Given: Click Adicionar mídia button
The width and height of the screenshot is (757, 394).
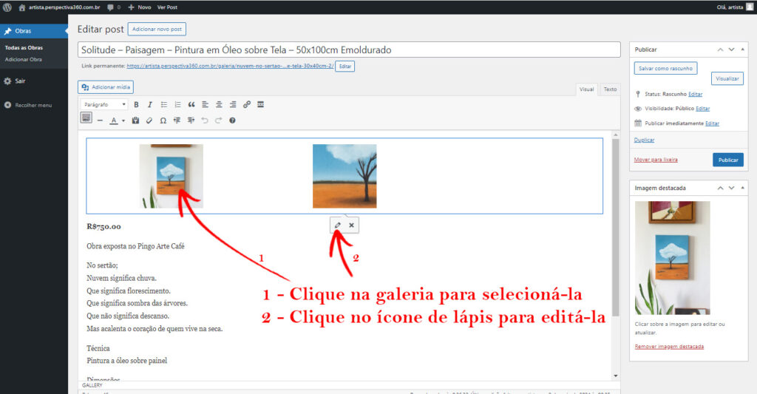Looking at the screenshot, I should tap(106, 87).
